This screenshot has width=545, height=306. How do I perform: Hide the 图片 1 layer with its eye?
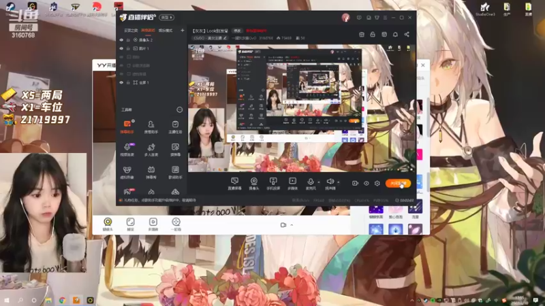coord(121,48)
